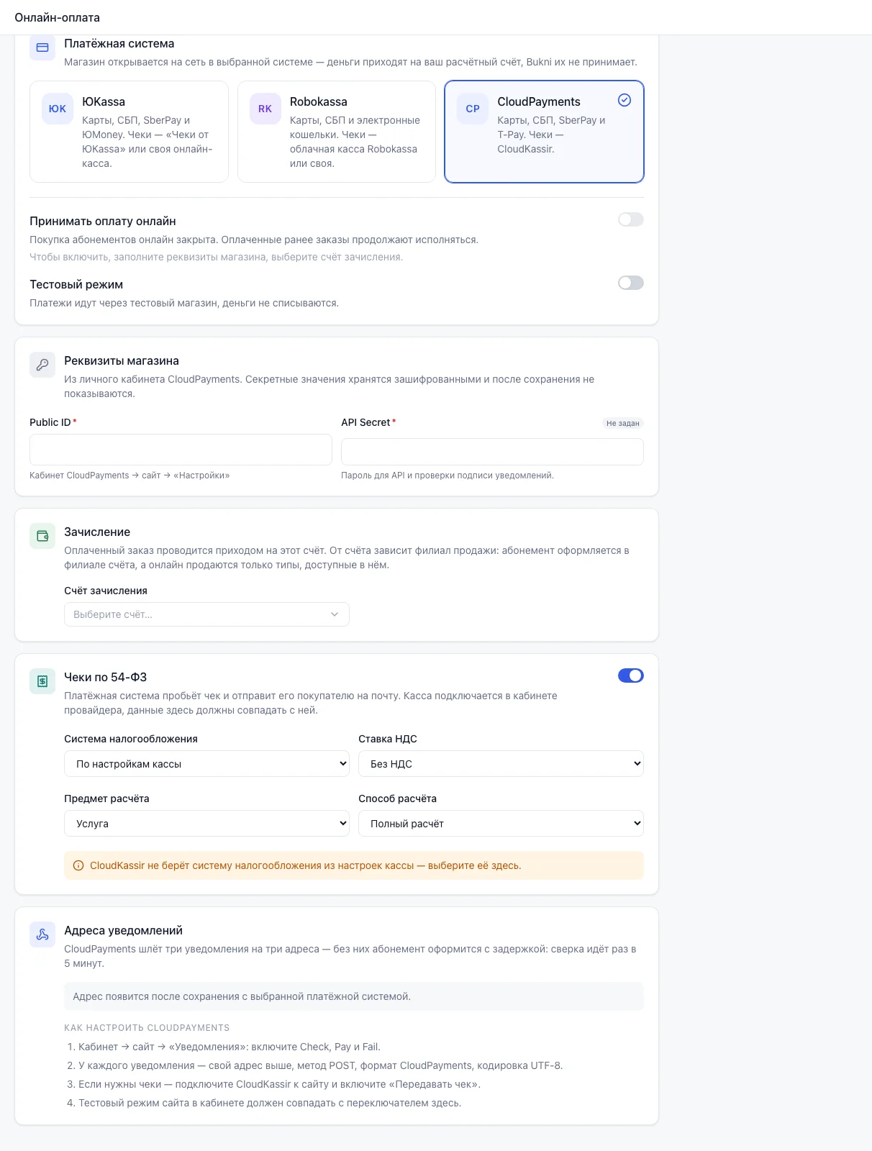Click the wallet icon beside Зачисление
This screenshot has height=1151, width=872.
tap(42, 536)
